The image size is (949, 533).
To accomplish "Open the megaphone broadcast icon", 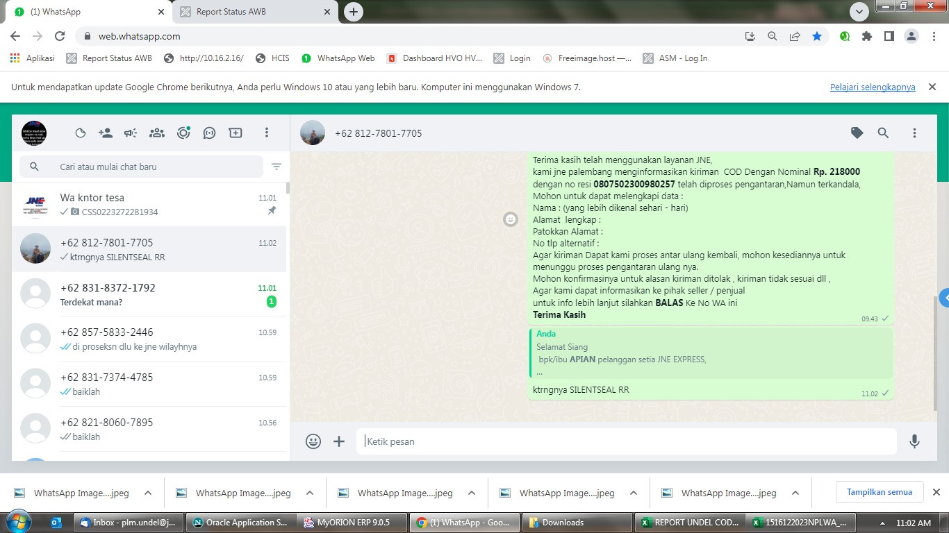I will (131, 133).
